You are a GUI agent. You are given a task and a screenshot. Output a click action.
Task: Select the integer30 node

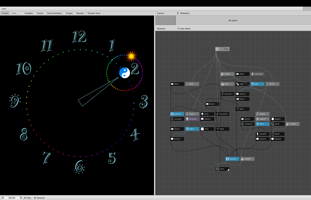coord(262,119)
